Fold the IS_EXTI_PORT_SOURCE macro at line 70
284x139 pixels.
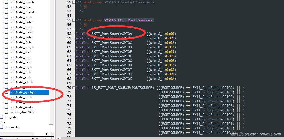pos(74,88)
